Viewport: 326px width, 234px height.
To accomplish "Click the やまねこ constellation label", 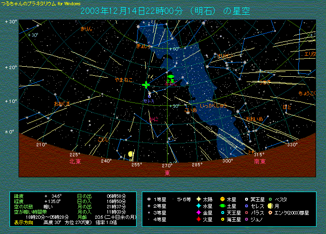I will pos(123,79).
